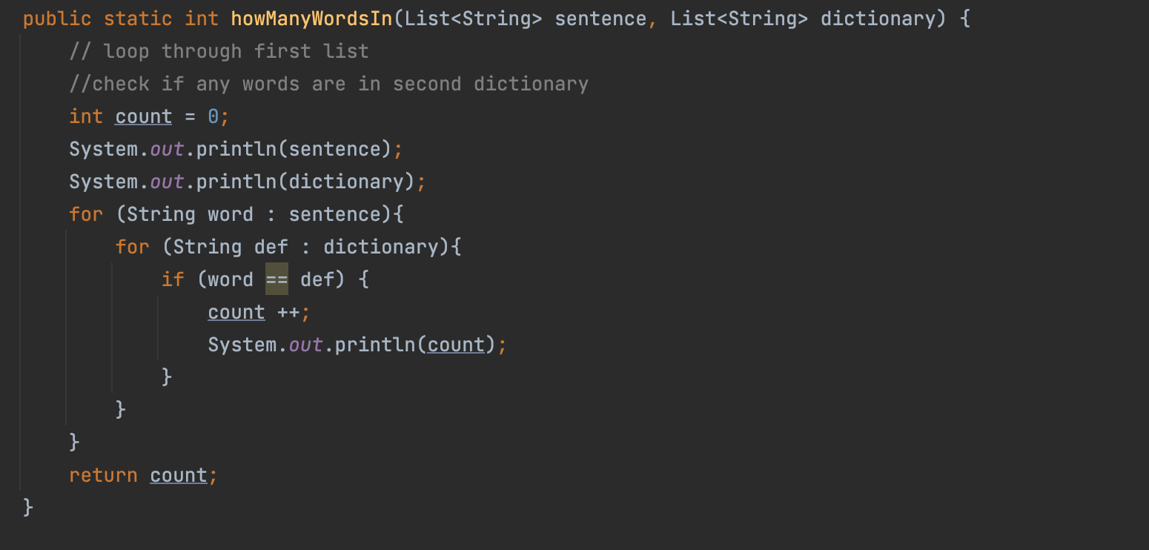This screenshot has width=1149, height=550.
Task: Click the if keyword
Action: point(172,279)
